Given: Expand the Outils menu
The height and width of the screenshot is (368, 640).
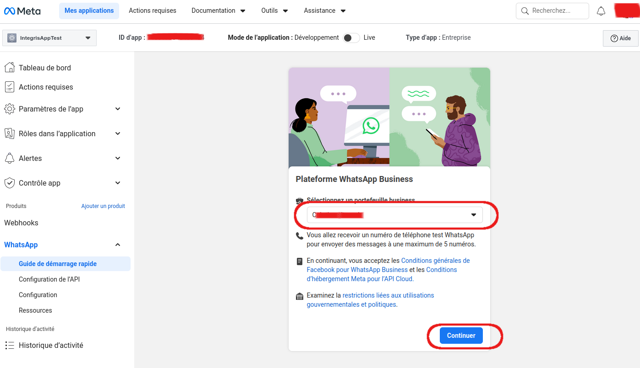Looking at the screenshot, I should click(274, 11).
